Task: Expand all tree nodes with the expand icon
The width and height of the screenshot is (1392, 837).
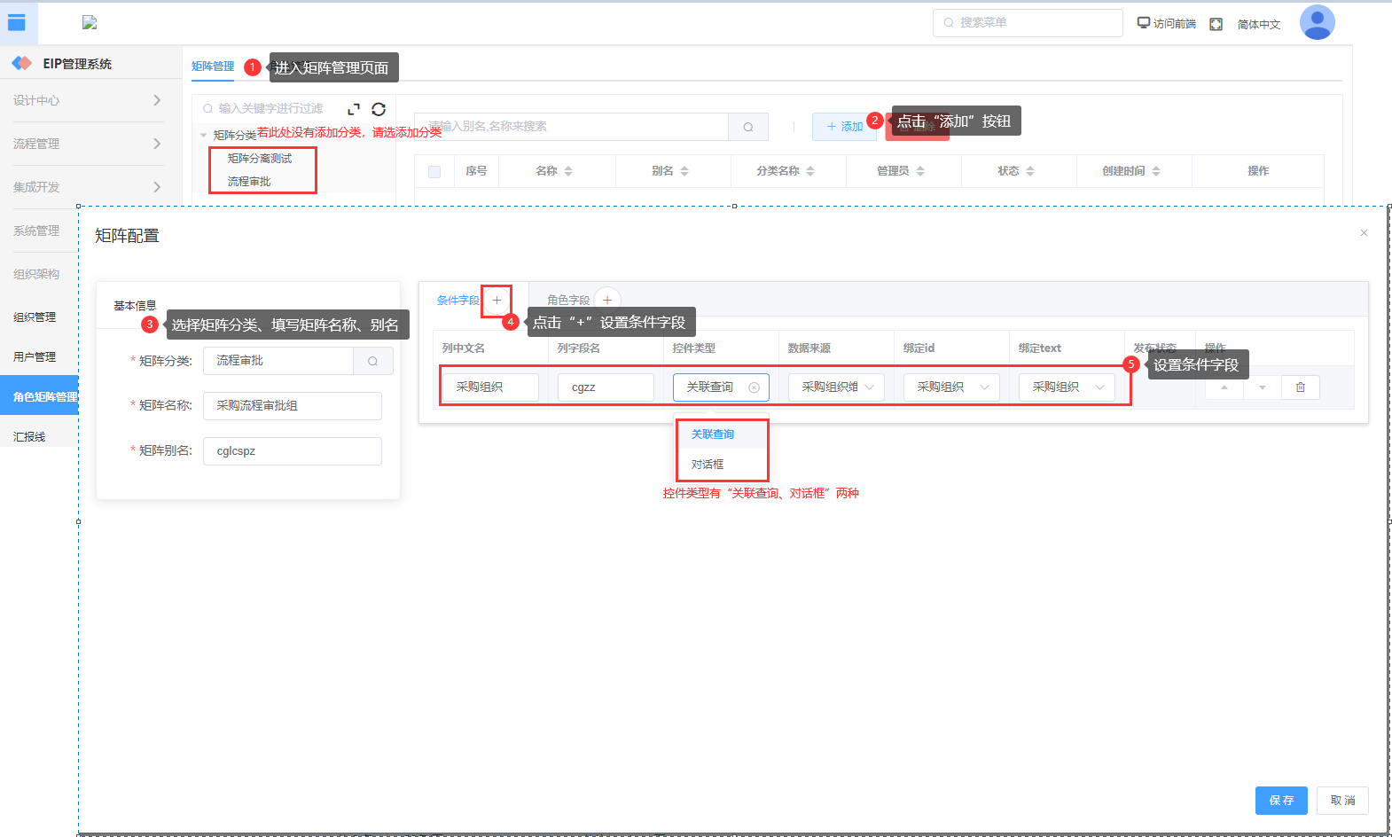Action: [x=354, y=109]
